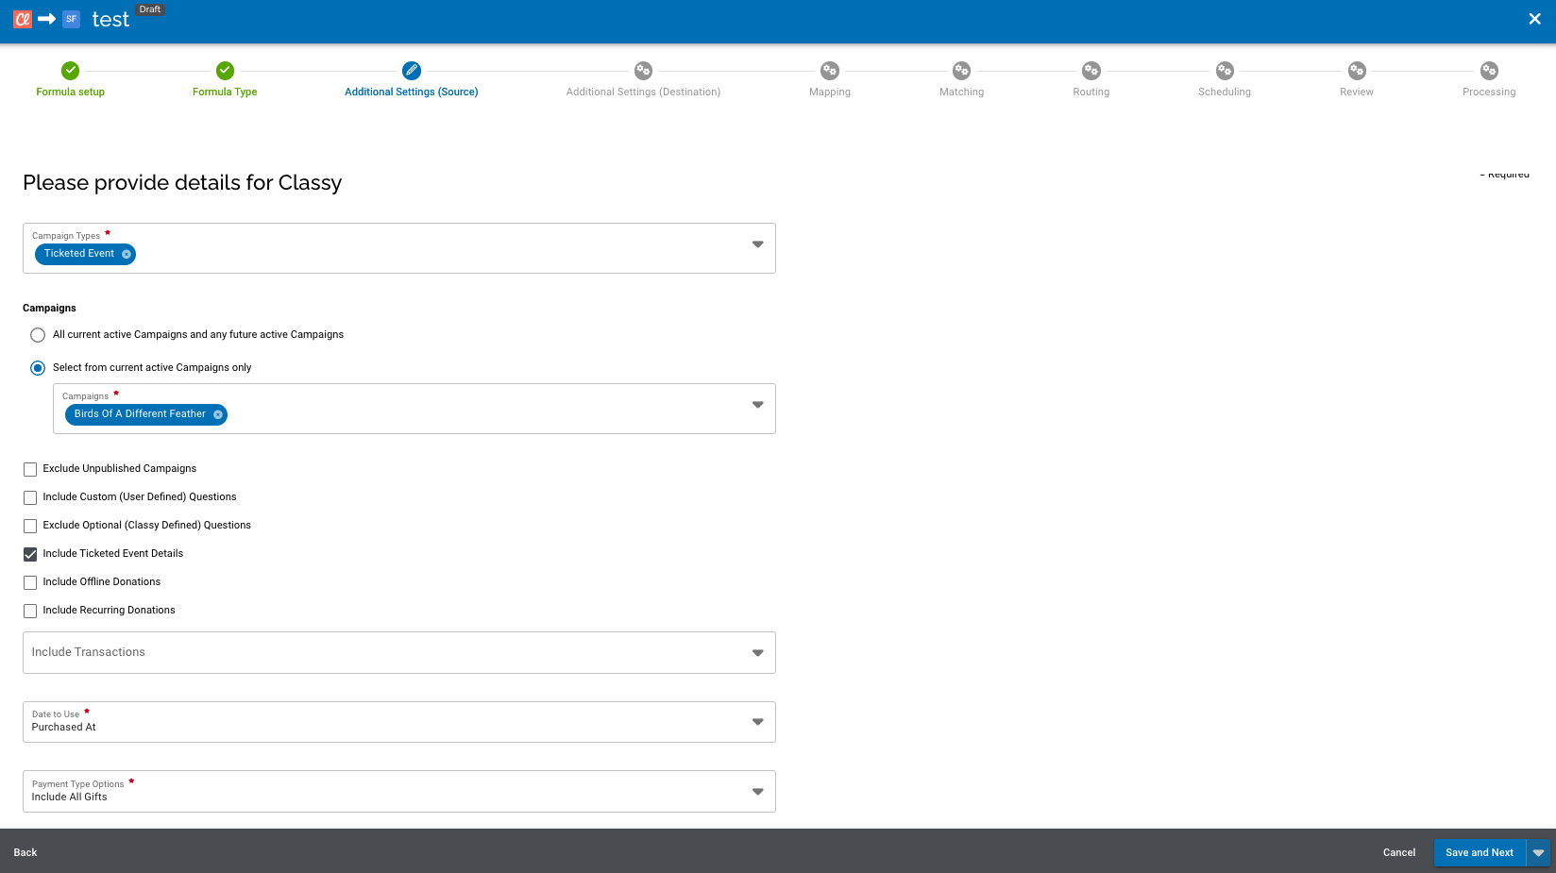This screenshot has width=1556, height=873.
Task: Expand the Include Transactions dropdown
Action: [x=757, y=651]
